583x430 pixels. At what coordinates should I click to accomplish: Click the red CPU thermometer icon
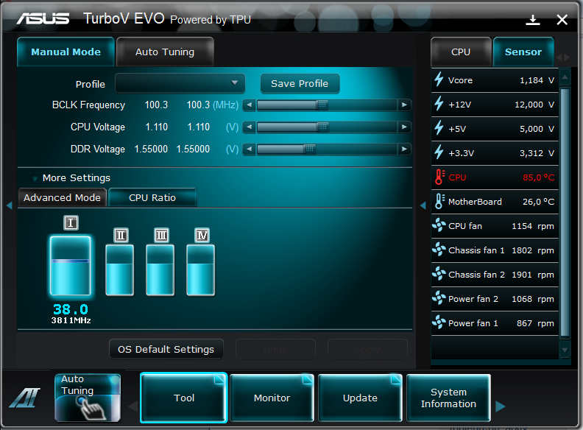point(439,177)
